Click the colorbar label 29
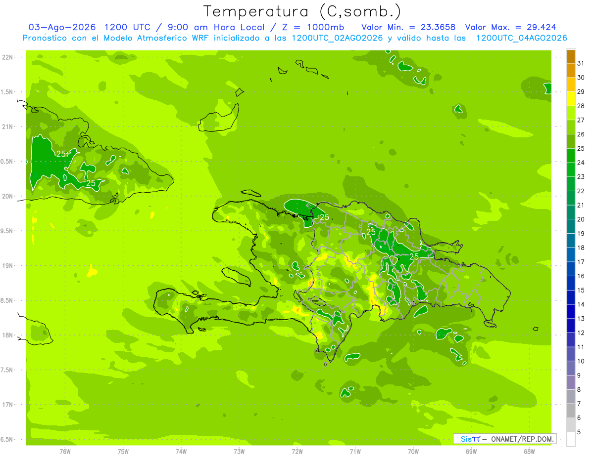The height and width of the screenshot is (458, 594). (581, 92)
